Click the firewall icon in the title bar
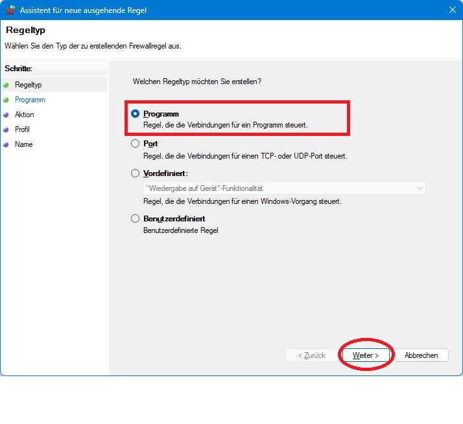The image size is (463, 424). [x=10, y=10]
